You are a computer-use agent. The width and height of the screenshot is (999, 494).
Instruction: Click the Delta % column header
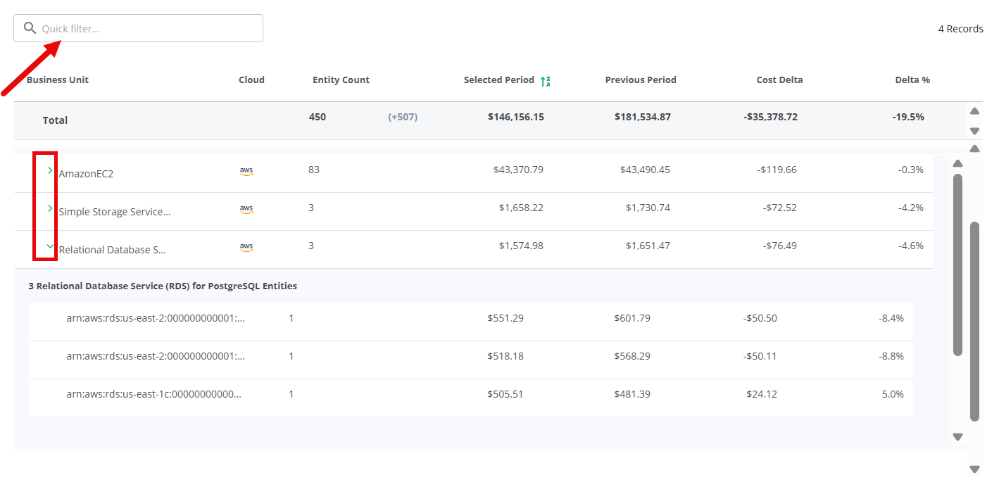912,80
